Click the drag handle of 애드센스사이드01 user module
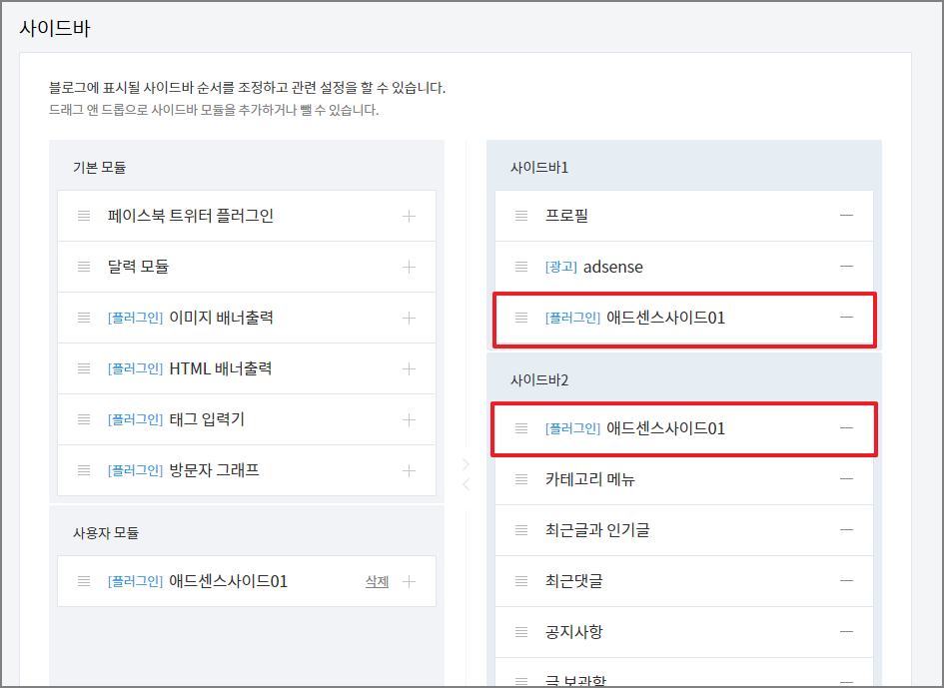 (84, 580)
